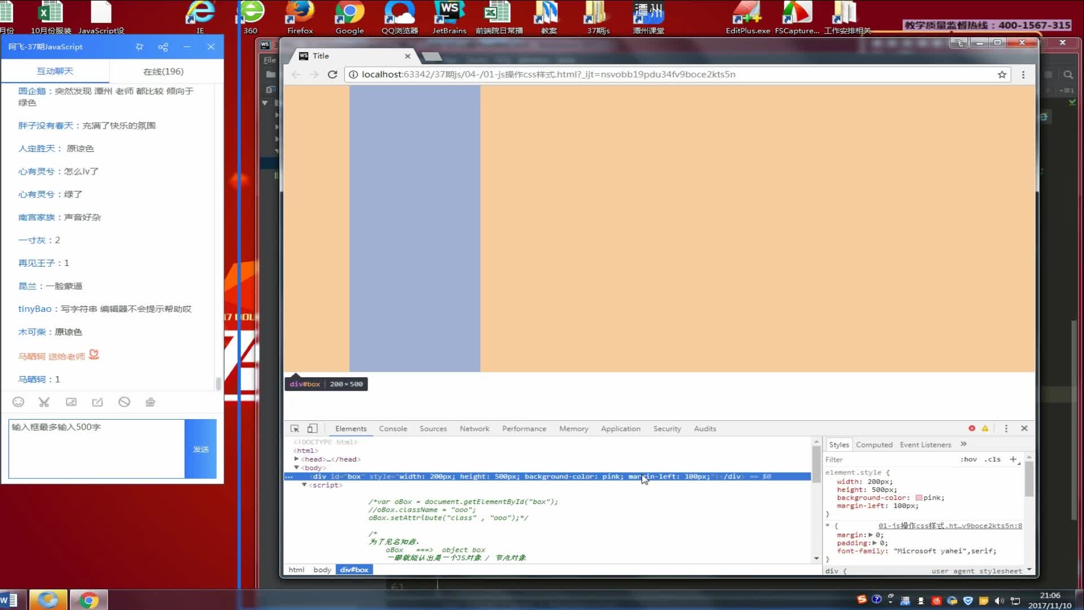This screenshot has width=1084, height=610.
Task: Click the pink background-color swatch
Action: coord(919,498)
